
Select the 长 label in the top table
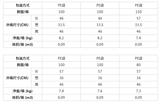[x=36, y=18]
